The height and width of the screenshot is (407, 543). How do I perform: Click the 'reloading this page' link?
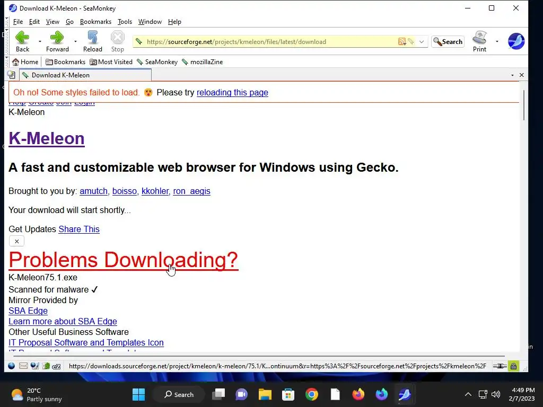point(232,92)
